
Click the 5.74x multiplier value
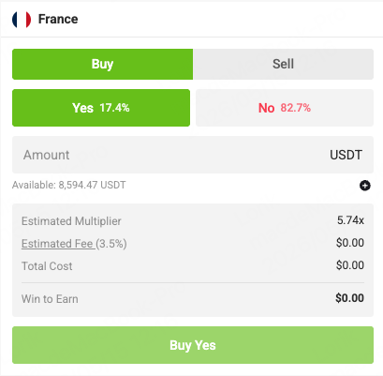click(x=350, y=220)
